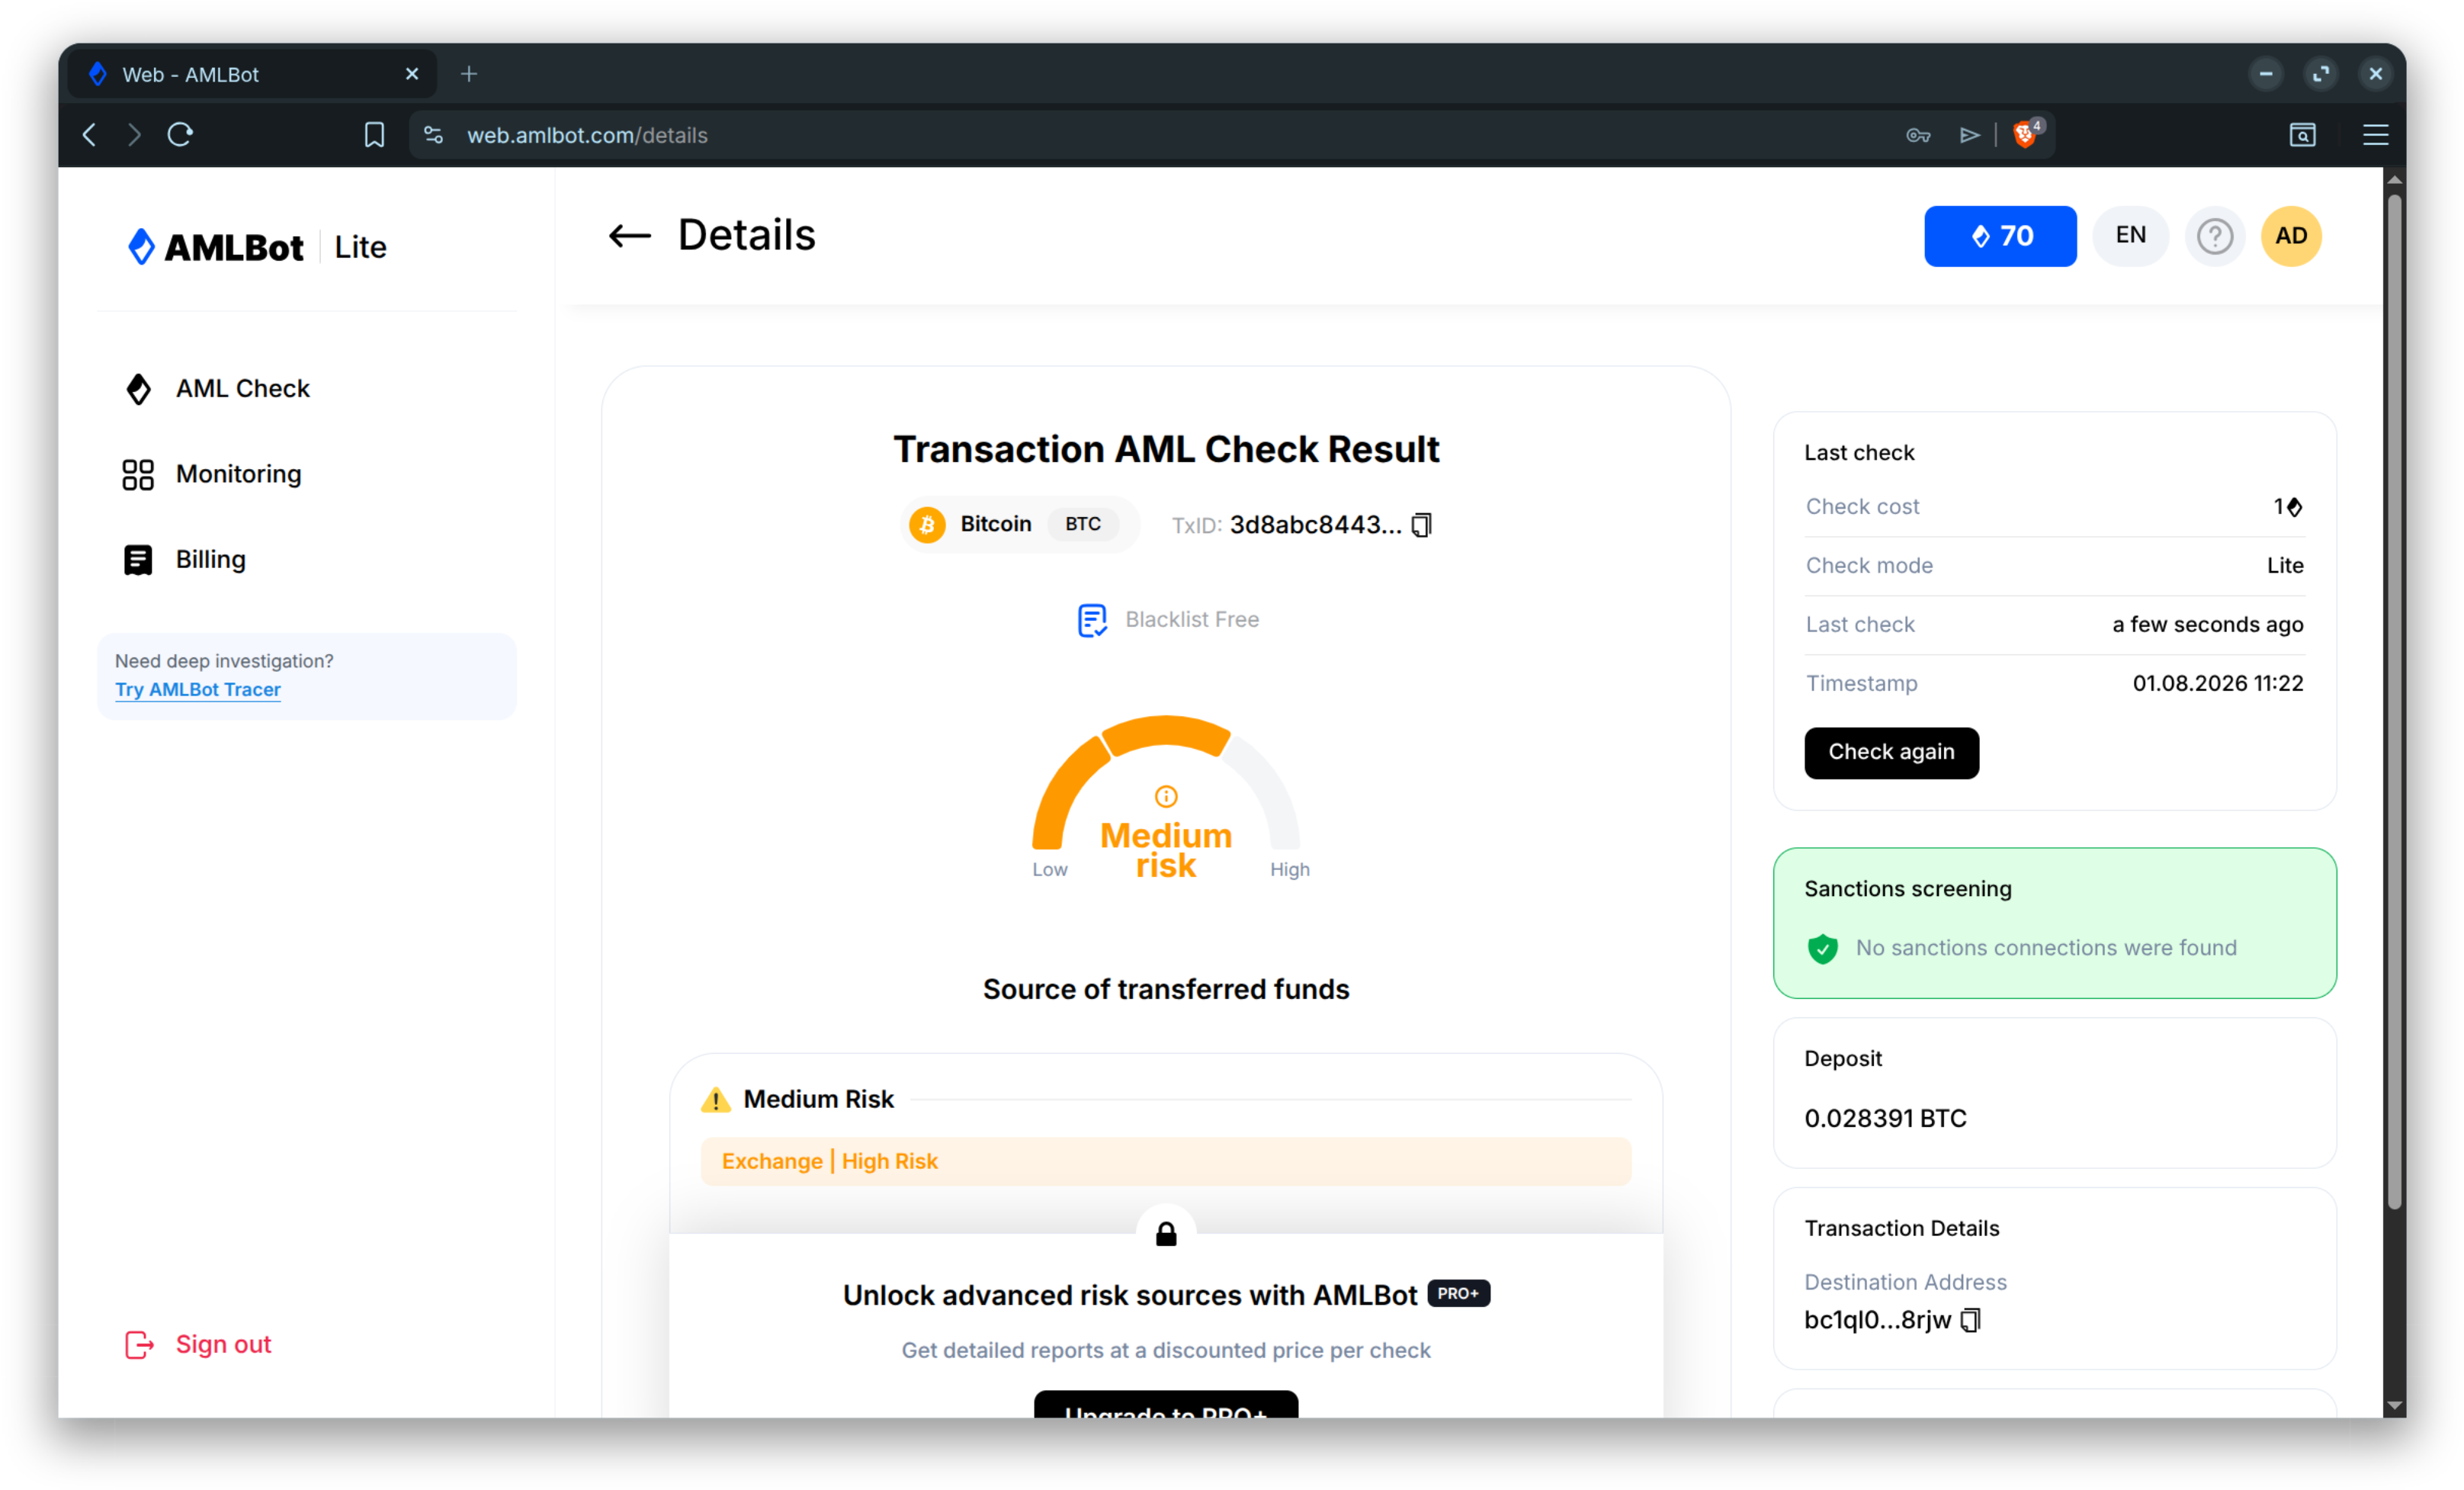Open the browser hamburger menu
The width and height of the screenshot is (2464, 1490).
point(2376,135)
